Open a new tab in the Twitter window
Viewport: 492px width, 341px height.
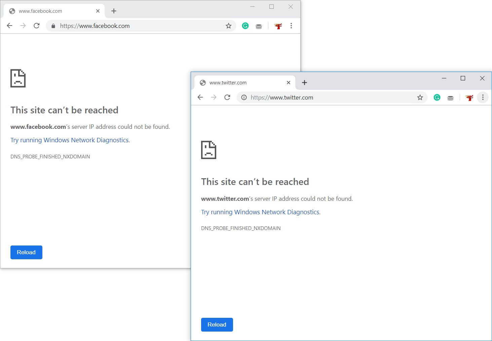[304, 82]
